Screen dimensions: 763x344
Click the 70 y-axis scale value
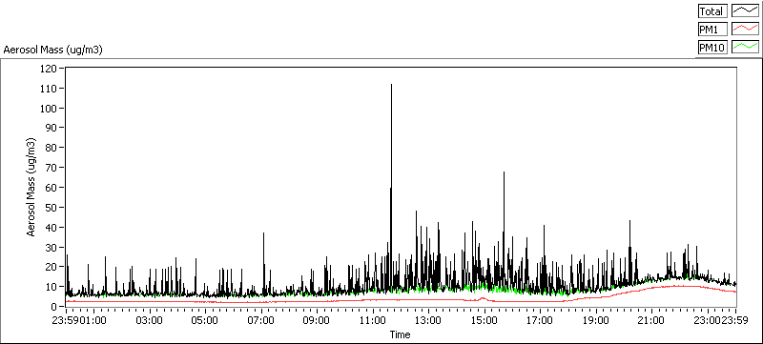[52, 168]
